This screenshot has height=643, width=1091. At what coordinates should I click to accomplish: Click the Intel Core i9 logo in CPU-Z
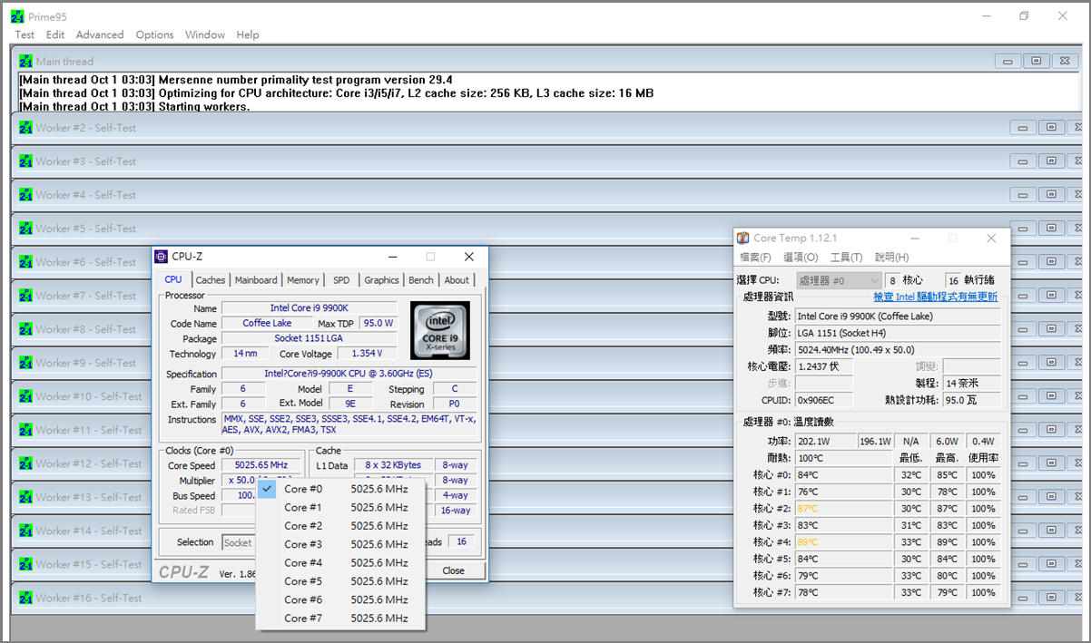440,330
